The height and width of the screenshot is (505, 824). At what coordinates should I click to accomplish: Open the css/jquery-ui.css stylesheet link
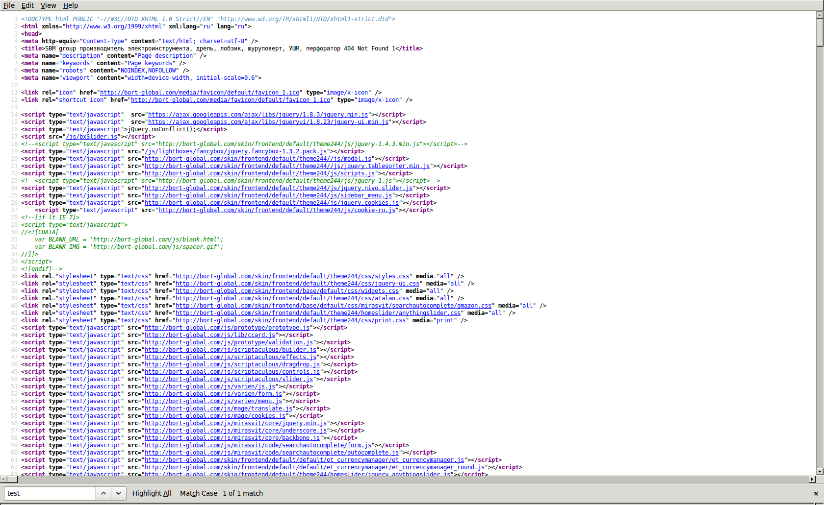[x=297, y=284]
